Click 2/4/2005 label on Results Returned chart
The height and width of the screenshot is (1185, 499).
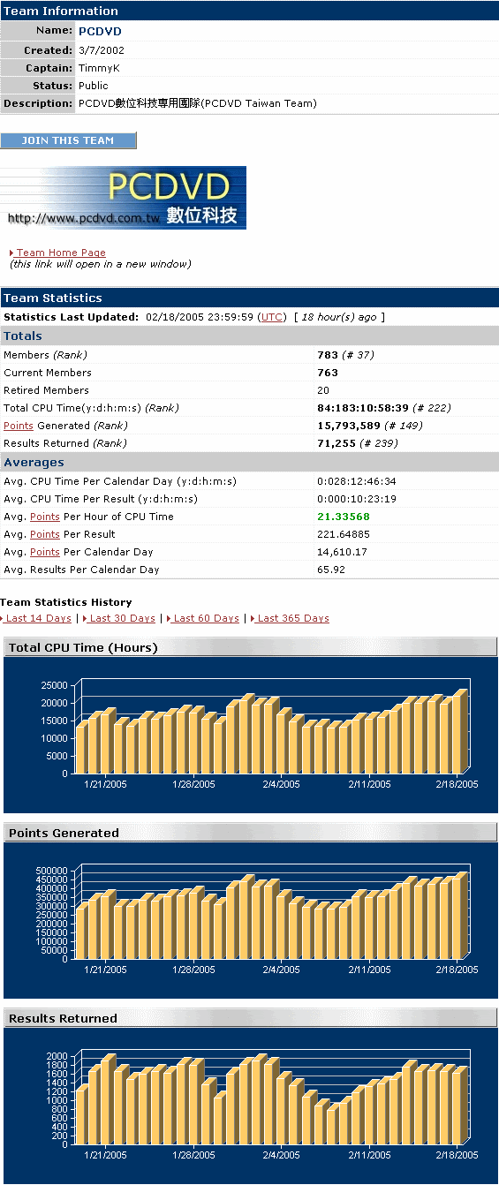tap(282, 1154)
